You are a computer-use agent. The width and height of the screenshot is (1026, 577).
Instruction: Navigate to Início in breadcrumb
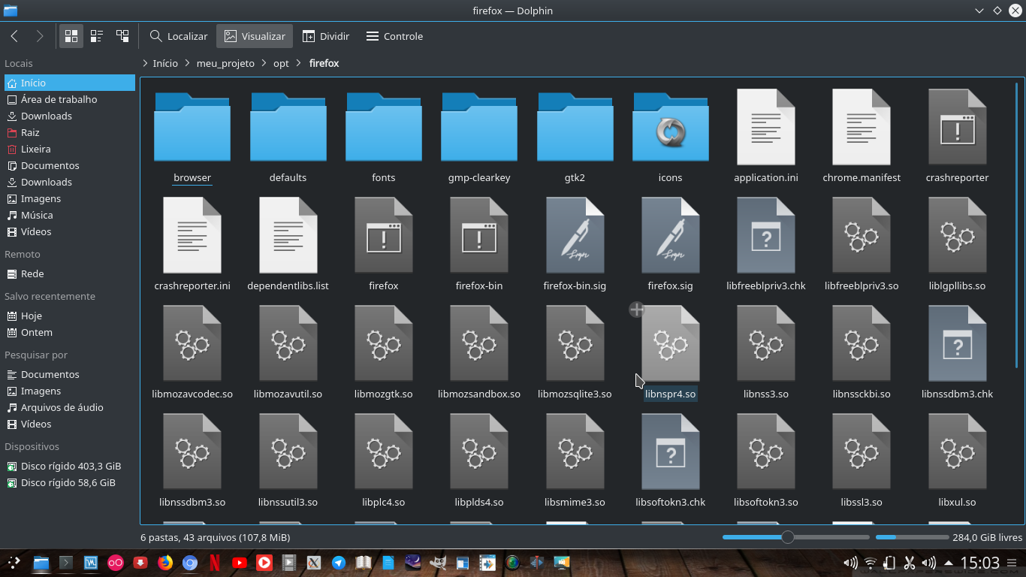pos(165,63)
